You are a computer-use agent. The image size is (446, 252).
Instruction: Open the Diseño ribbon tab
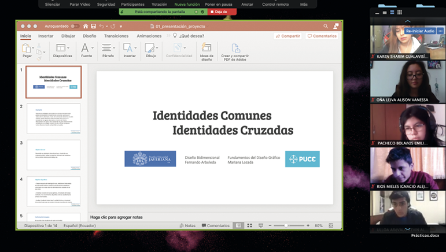tap(89, 36)
